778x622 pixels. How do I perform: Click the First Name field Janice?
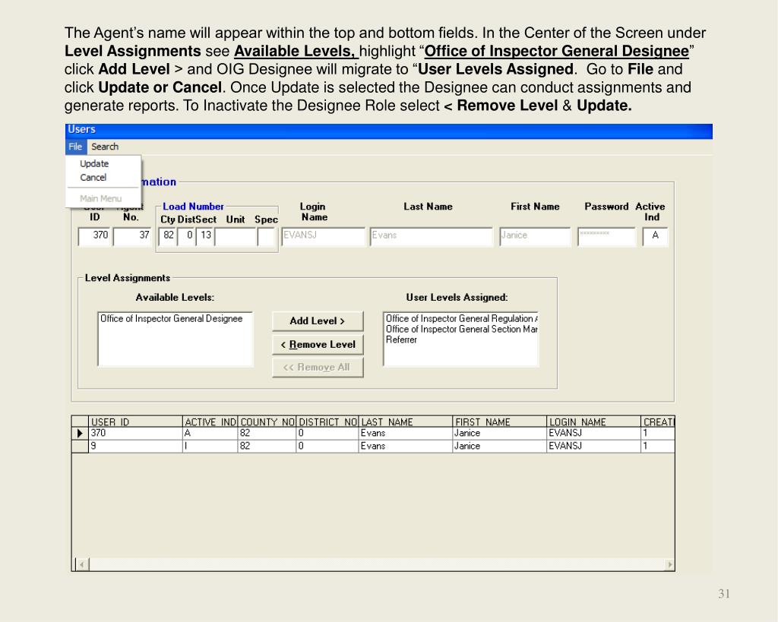tap(535, 236)
